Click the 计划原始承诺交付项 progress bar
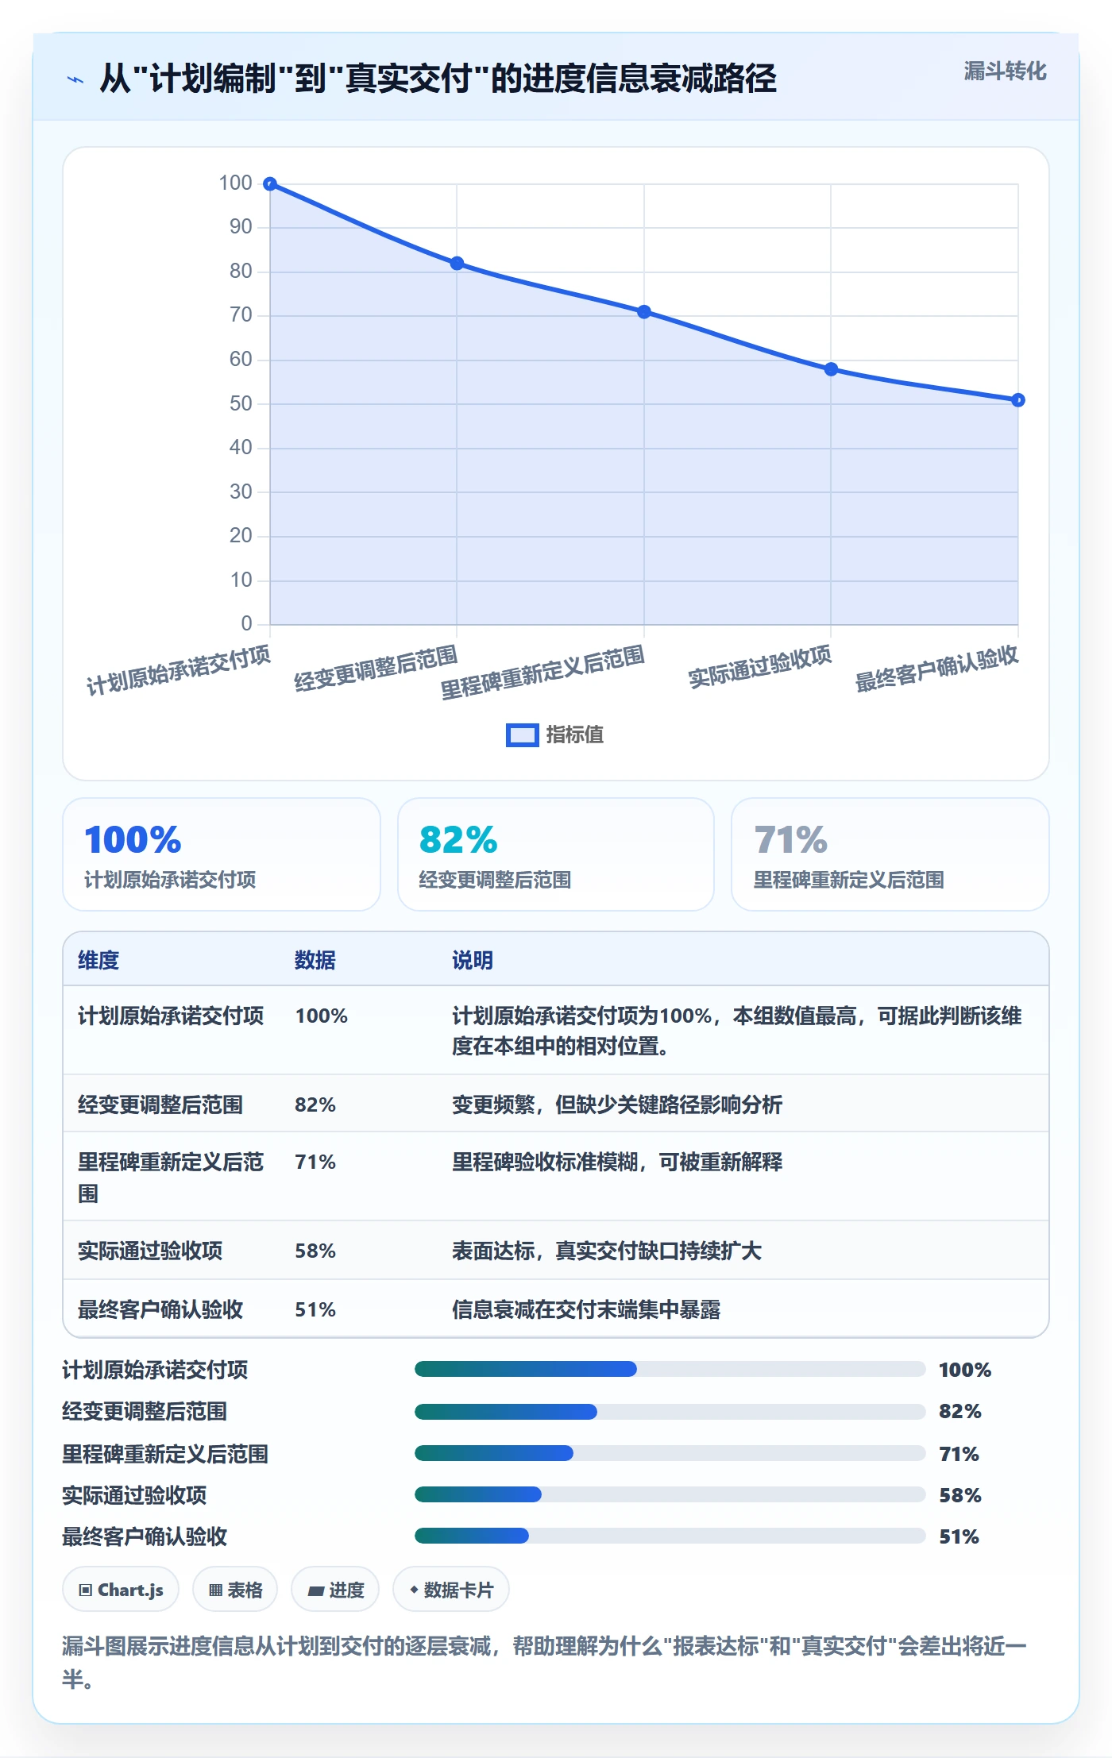1112x1758 pixels. 670,1369
